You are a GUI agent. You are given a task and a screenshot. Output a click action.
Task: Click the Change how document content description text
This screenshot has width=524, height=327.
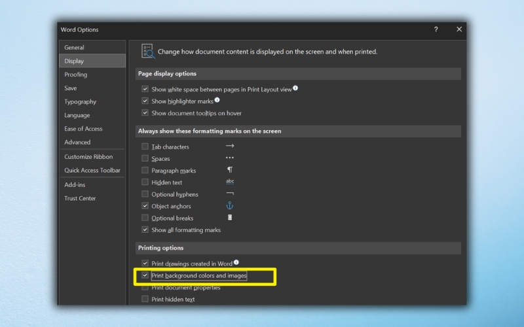[267, 52]
